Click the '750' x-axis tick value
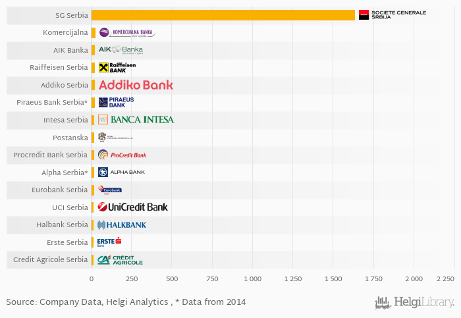 [212, 279]
